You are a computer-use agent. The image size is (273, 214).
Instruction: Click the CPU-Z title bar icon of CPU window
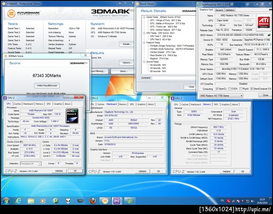click(x=5, y=98)
